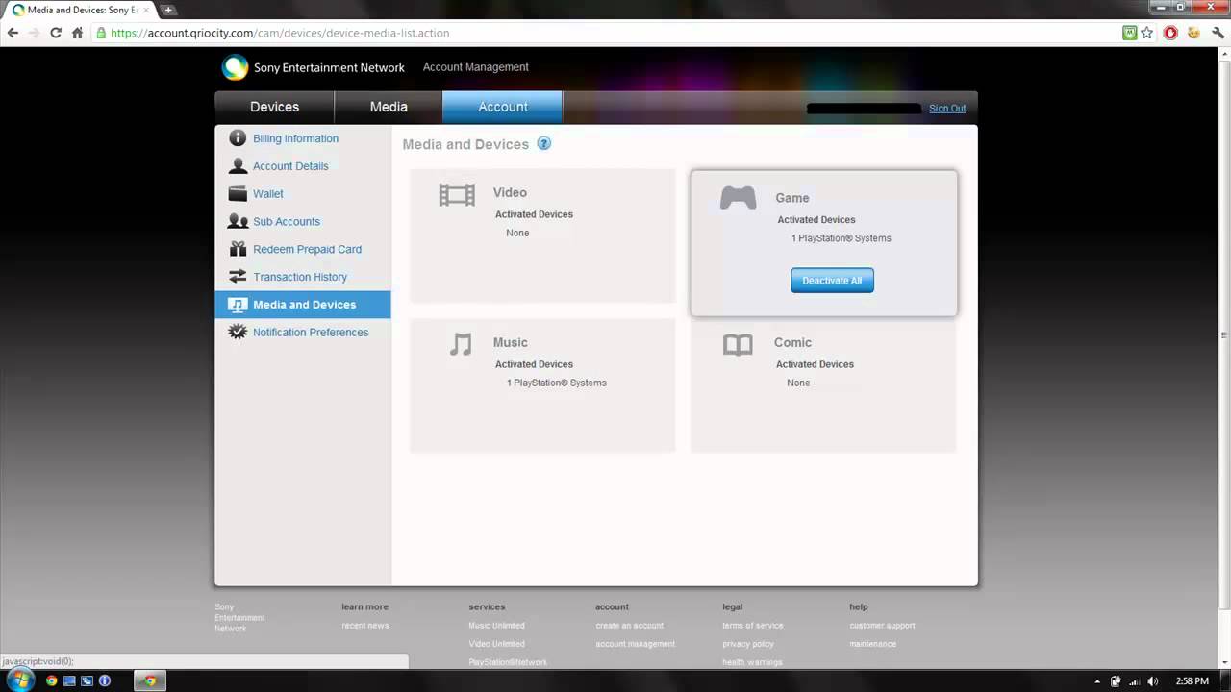Show hidden system tray icons arrow

point(1097,681)
